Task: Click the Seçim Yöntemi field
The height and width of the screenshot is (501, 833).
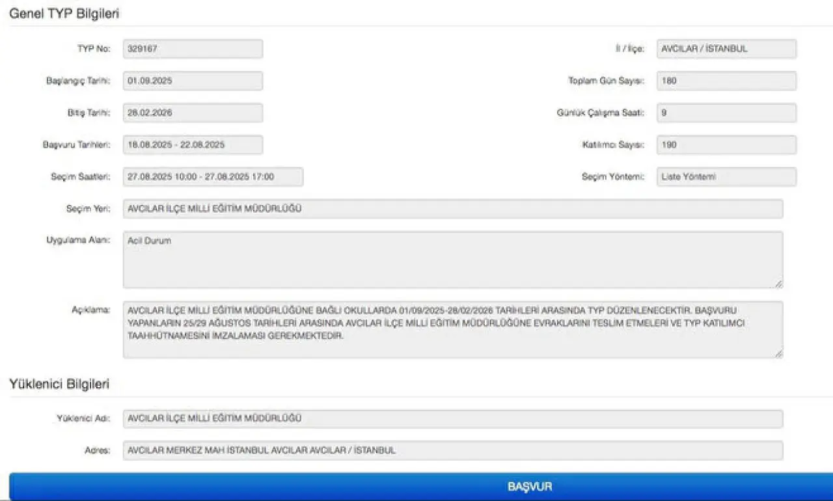Action: coord(726,176)
